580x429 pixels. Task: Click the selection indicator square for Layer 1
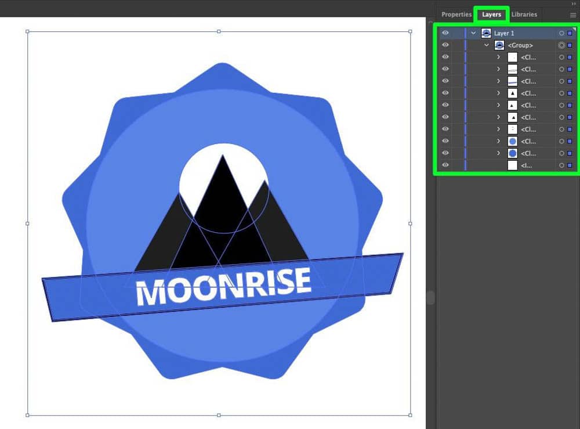[x=570, y=34]
